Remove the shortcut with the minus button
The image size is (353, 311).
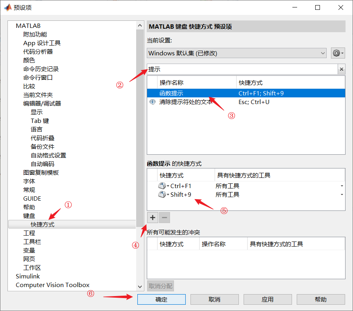164,218
